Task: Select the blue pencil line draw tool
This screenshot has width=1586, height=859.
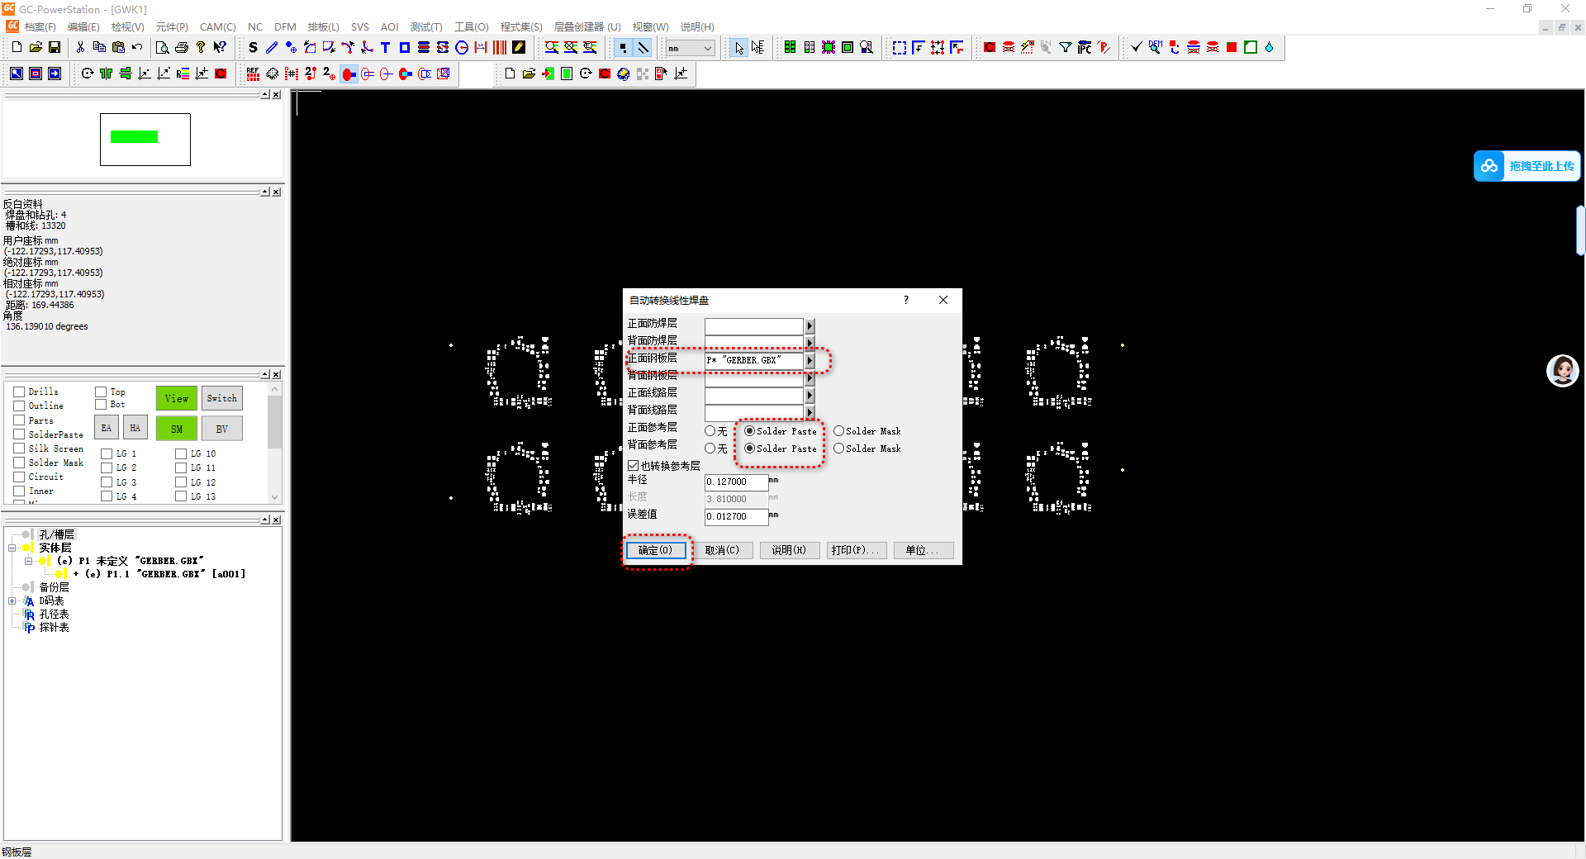Action: pyautogui.click(x=272, y=47)
